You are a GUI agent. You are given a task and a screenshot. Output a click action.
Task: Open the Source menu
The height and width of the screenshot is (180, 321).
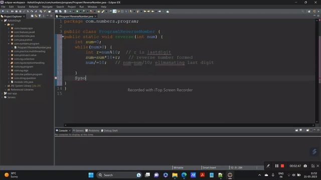click(x=21, y=6)
